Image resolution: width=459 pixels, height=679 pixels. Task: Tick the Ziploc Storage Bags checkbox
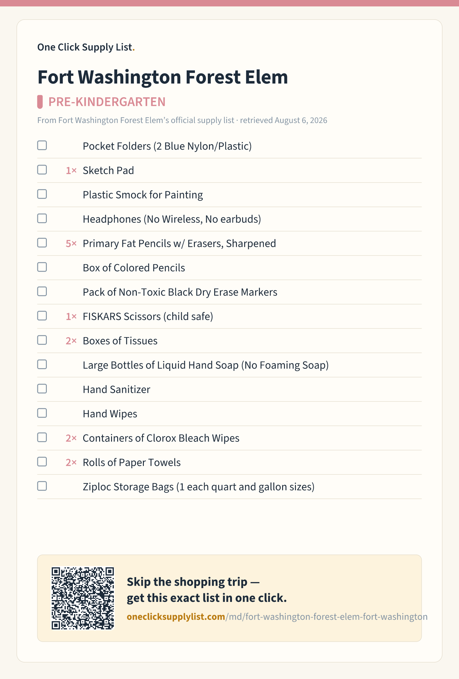click(x=42, y=486)
